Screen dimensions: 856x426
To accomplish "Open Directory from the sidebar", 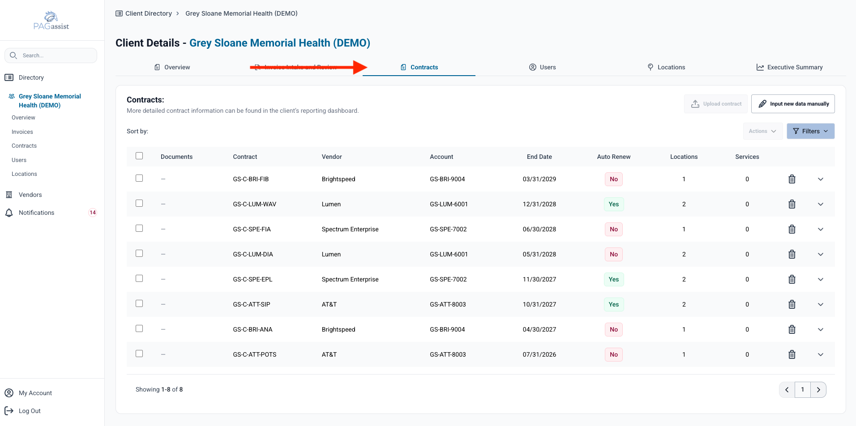I will click(31, 77).
